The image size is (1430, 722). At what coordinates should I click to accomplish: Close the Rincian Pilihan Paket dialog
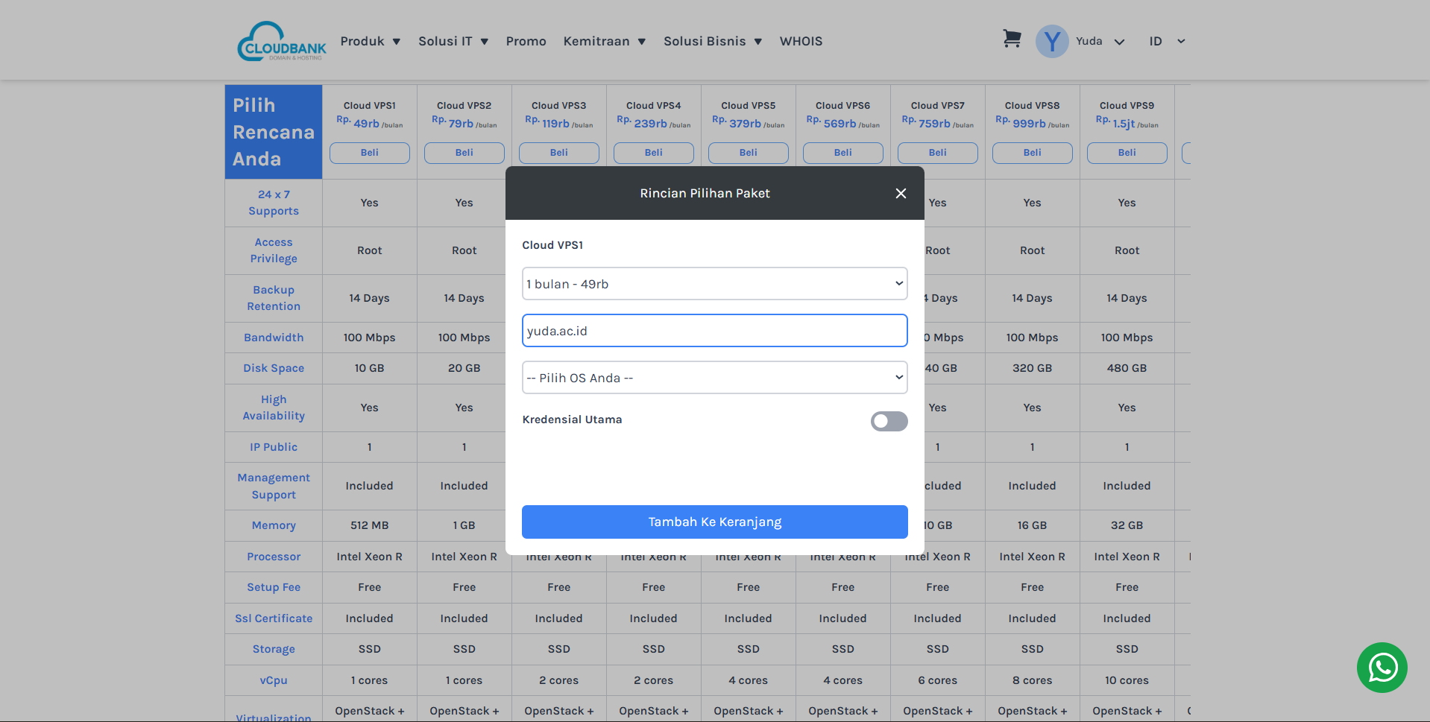pos(901,194)
